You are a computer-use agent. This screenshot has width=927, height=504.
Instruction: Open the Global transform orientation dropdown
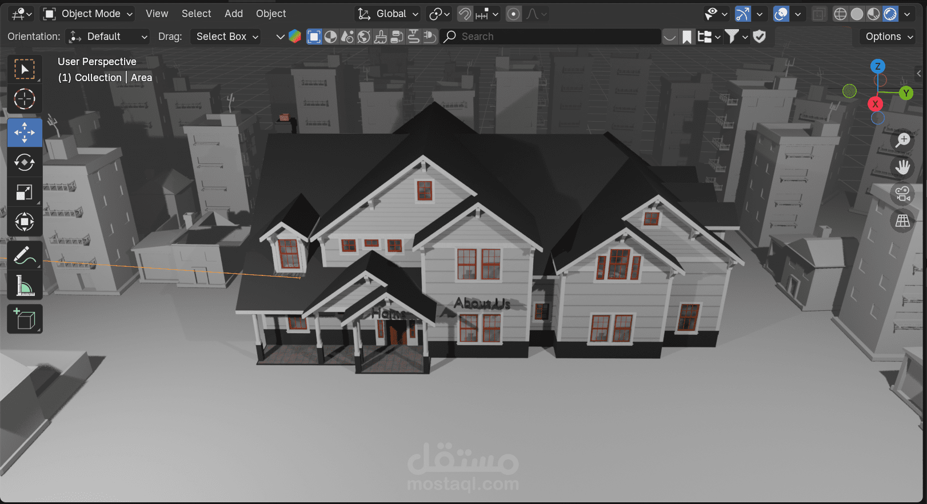click(388, 14)
